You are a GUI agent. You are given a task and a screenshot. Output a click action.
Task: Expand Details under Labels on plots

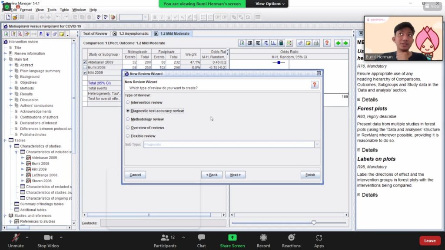[x=368, y=195]
